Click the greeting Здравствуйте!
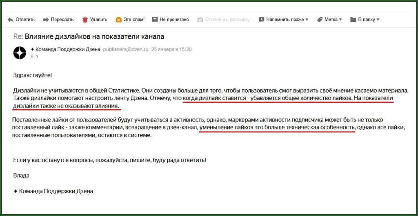 pyautogui.click(x=33, y=75)
